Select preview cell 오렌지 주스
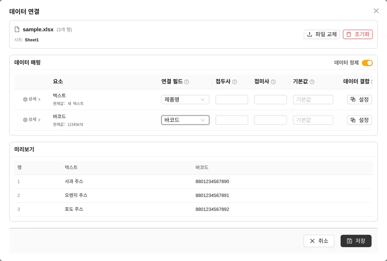The height and width of the screenshot is (261, 387). click(x=76, y=195)
